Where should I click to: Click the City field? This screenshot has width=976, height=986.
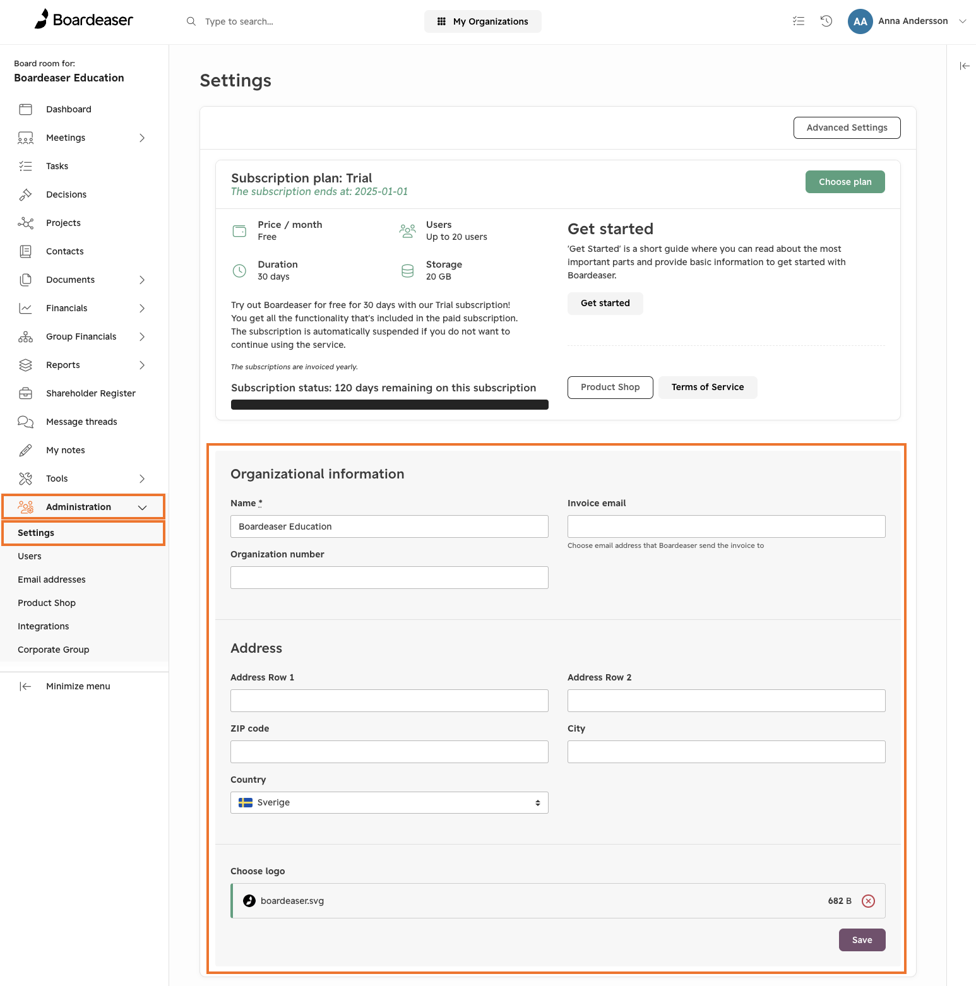(x=726, y=752)
